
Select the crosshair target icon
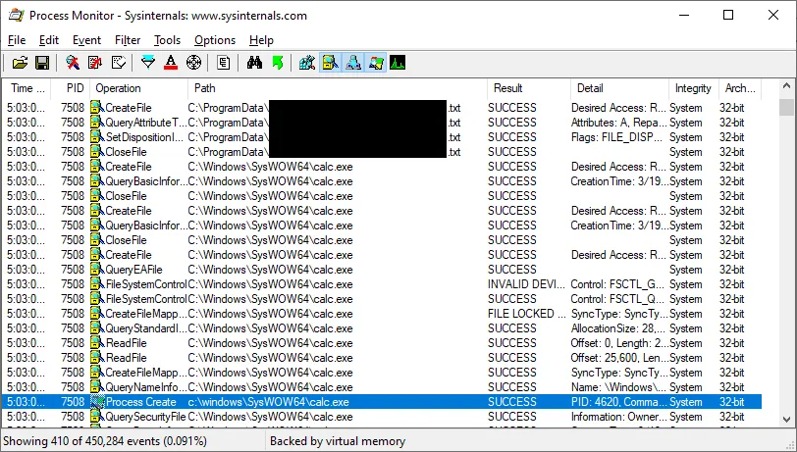coord(193,63)
